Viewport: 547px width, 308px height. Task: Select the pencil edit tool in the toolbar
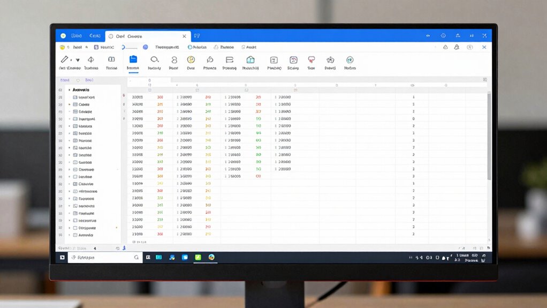(x=64, y=59)
